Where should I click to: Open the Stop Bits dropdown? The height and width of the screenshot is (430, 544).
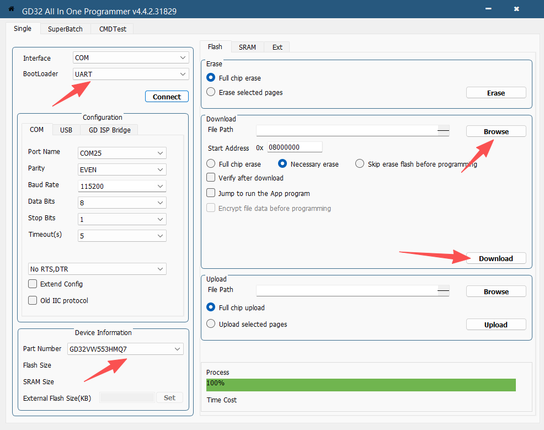point(122,219)
